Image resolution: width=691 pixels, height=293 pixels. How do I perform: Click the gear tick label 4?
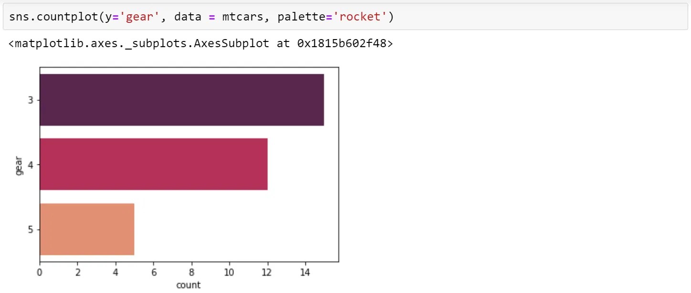[x=31, y=165]
